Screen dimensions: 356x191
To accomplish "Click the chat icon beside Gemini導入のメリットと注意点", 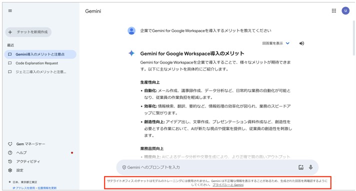I will pyautogui.click(x=10, y=54).
